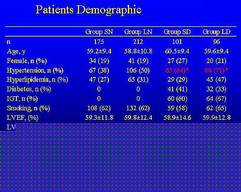Screen dimensions: 241x192
Task: Select the Group LD column header
Action: (216, 32)
